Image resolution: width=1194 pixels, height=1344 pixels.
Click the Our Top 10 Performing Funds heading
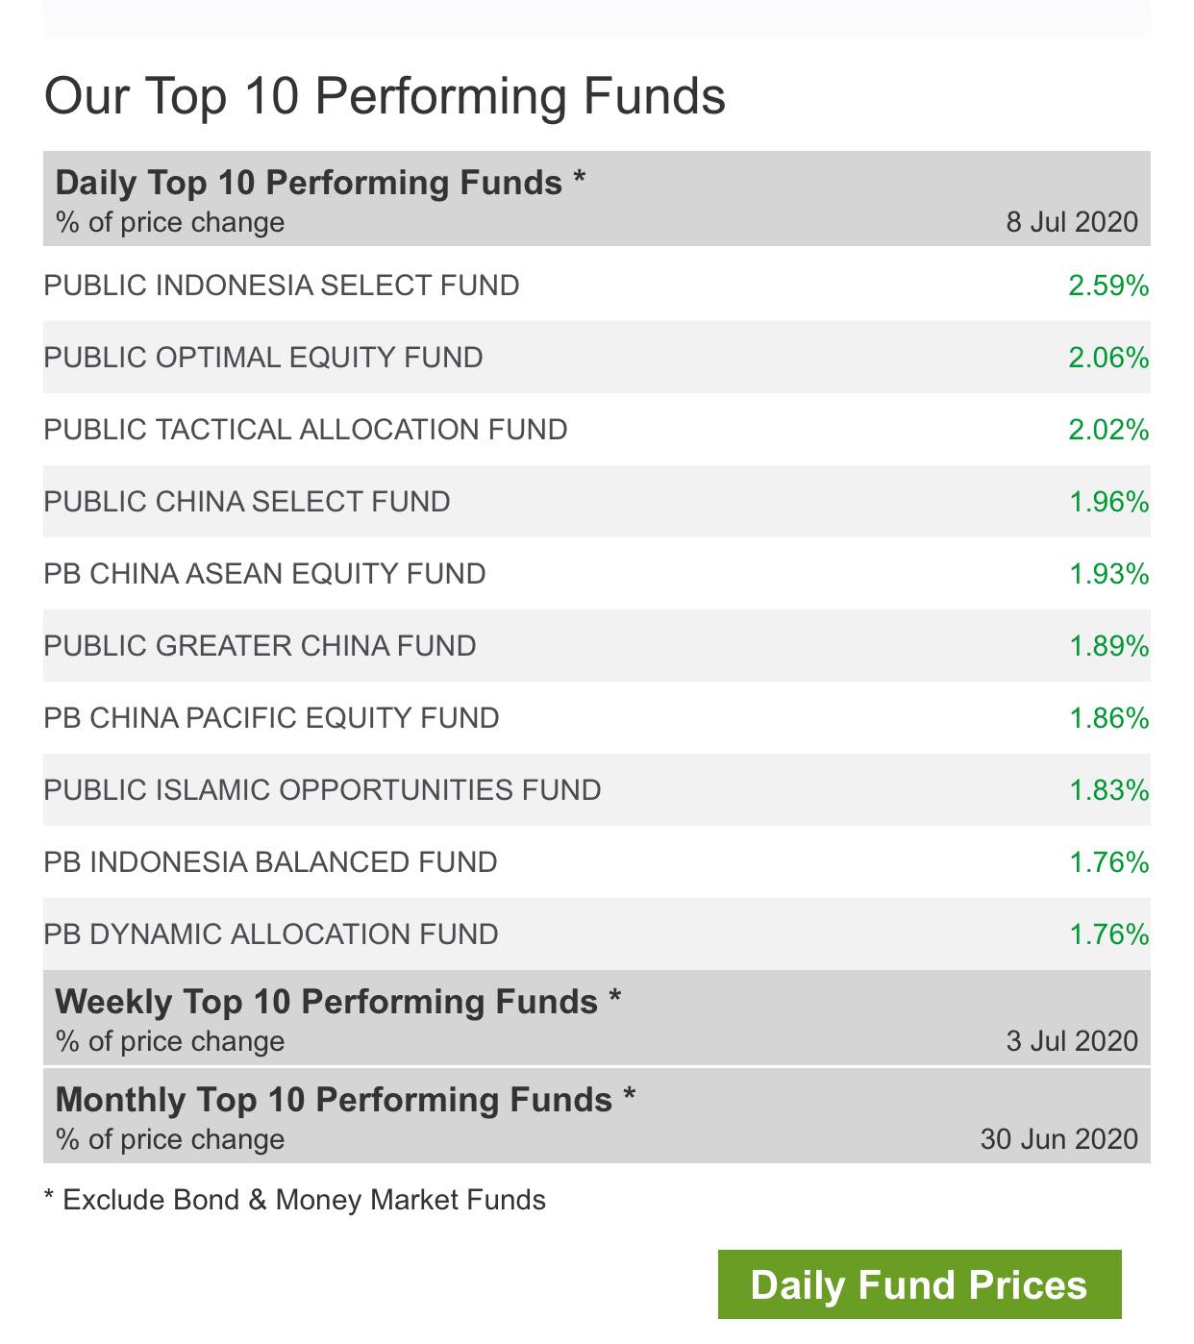(x=385, y=96)
